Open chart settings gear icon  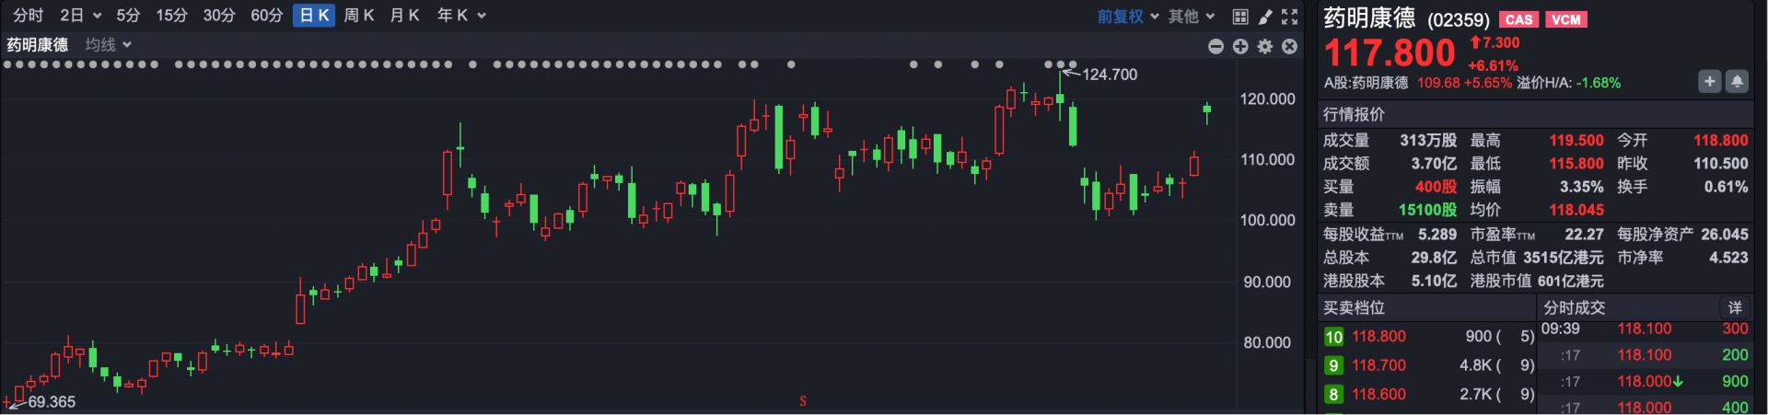coord(1265,46)
